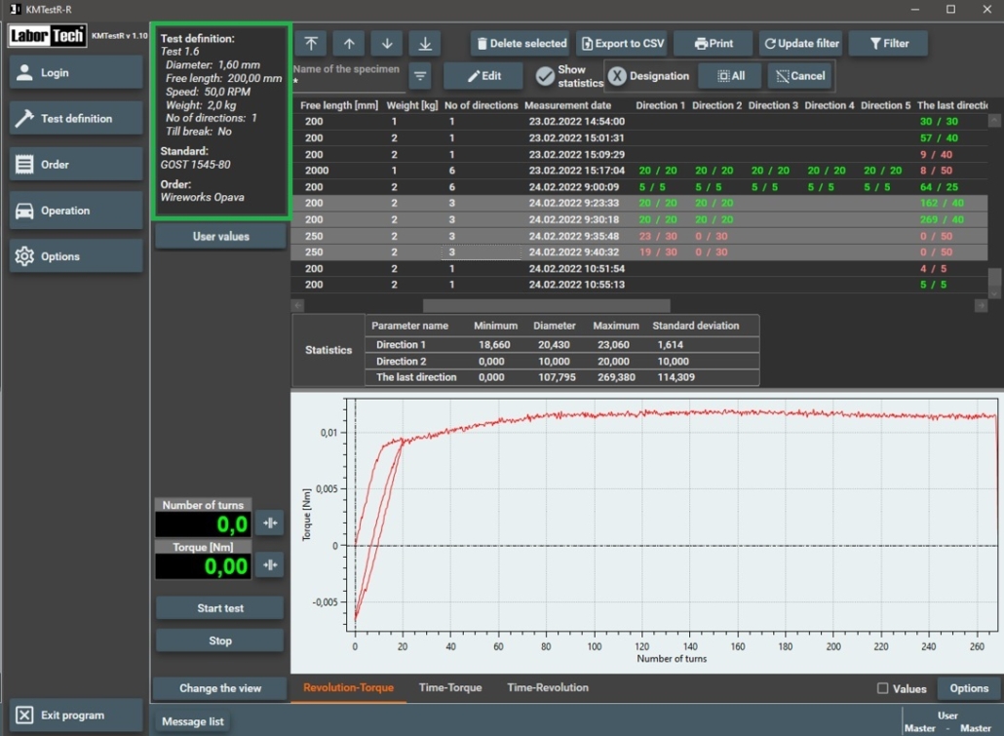Screen dimensions: 1004x736
Task: Open the Filter options
Action: coord(888,44)
